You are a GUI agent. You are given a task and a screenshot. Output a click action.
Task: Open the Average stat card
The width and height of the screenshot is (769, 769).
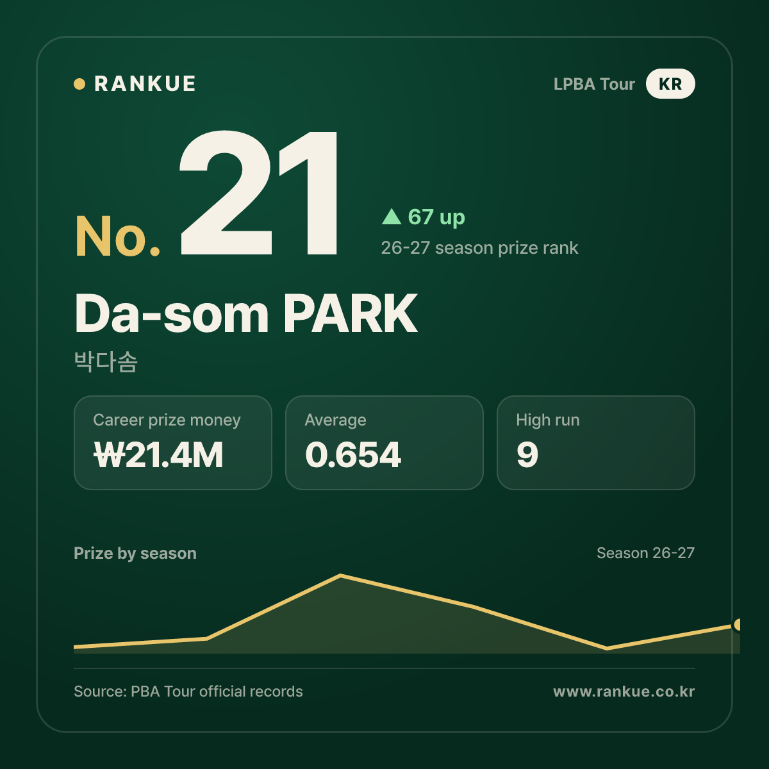(x=384, y=443)
